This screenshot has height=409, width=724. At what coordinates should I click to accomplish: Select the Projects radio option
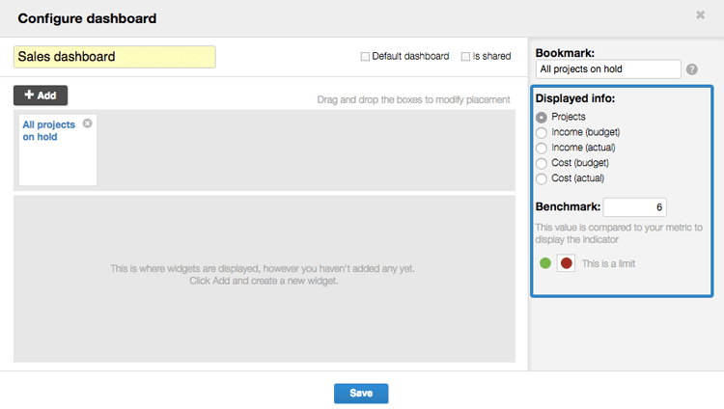pyautogui.click(x=542, y=118)
